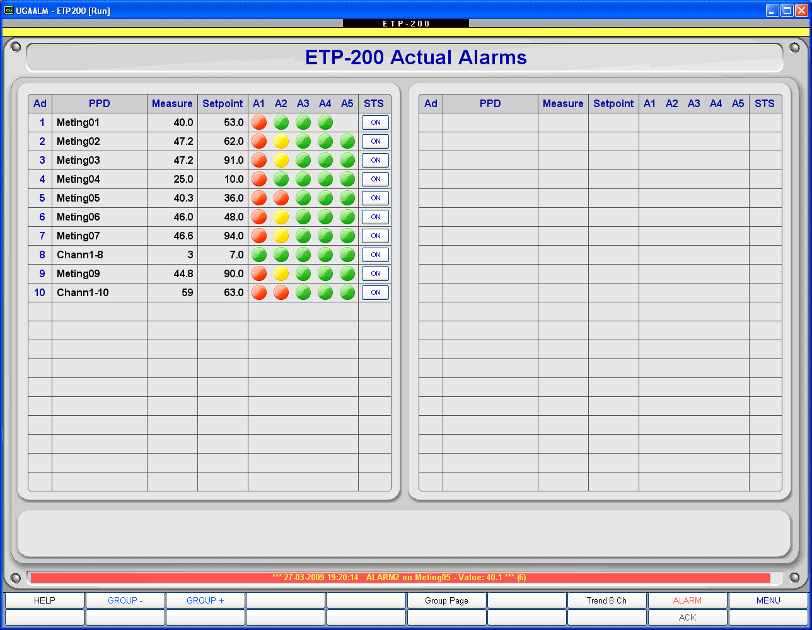This screenshot has width=812, height=630.
Task: Open the HELP function key
Action: tap(44, 600)
